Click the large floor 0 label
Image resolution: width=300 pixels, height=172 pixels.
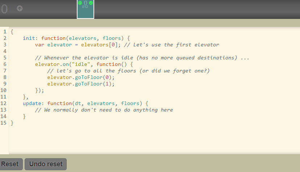point(4,9)
